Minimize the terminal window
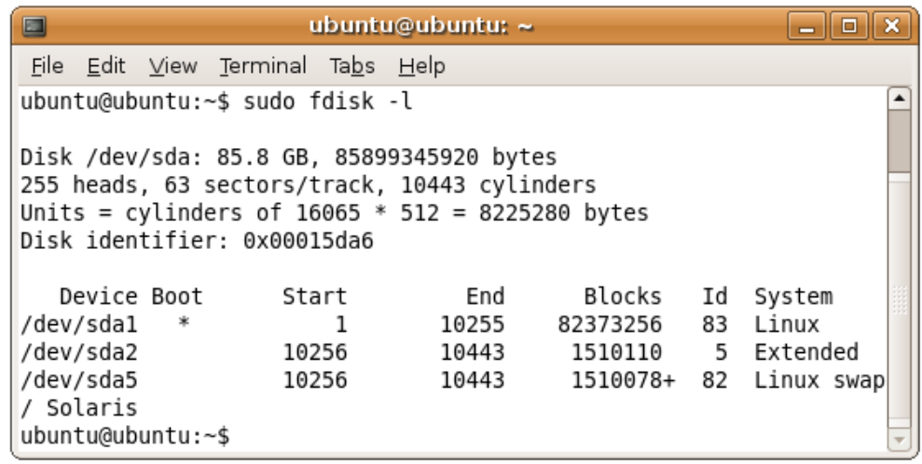Viewport: 922px width, 464px height. [x=807, y=26]
